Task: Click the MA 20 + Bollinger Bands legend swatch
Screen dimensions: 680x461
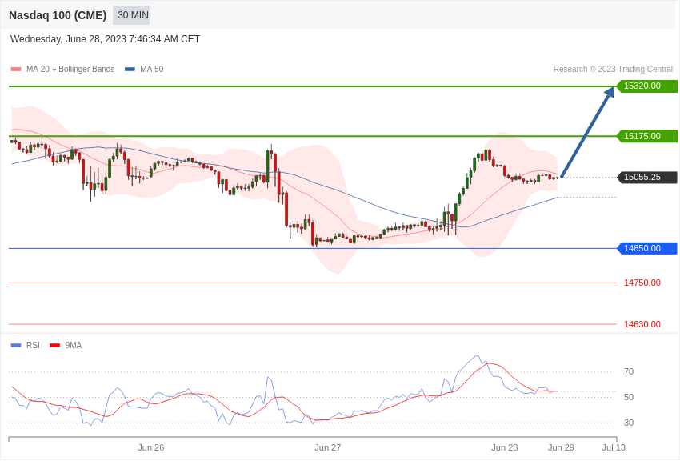Action: click(16, 69)
